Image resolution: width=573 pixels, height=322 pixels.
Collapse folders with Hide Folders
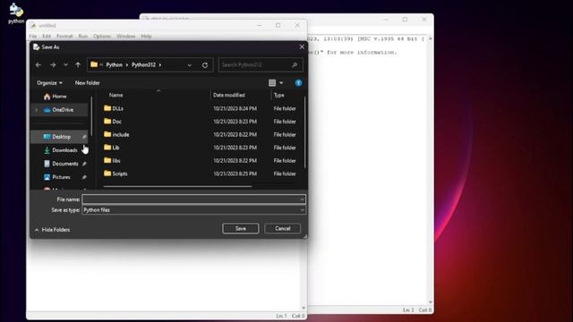click(x=52, y=230)
